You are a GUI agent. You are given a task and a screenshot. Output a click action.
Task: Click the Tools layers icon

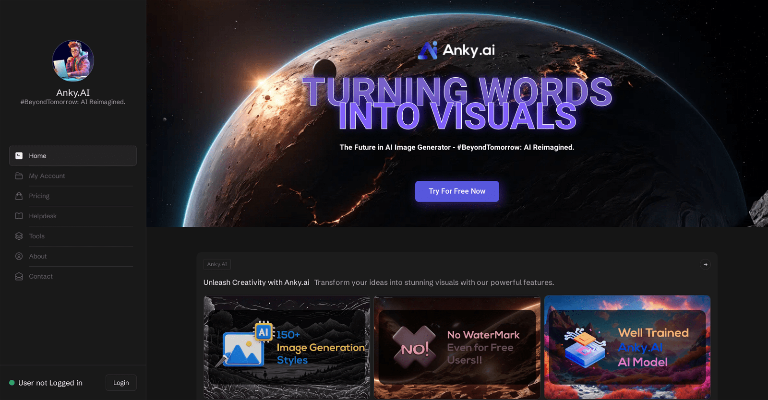pos(19,236)
